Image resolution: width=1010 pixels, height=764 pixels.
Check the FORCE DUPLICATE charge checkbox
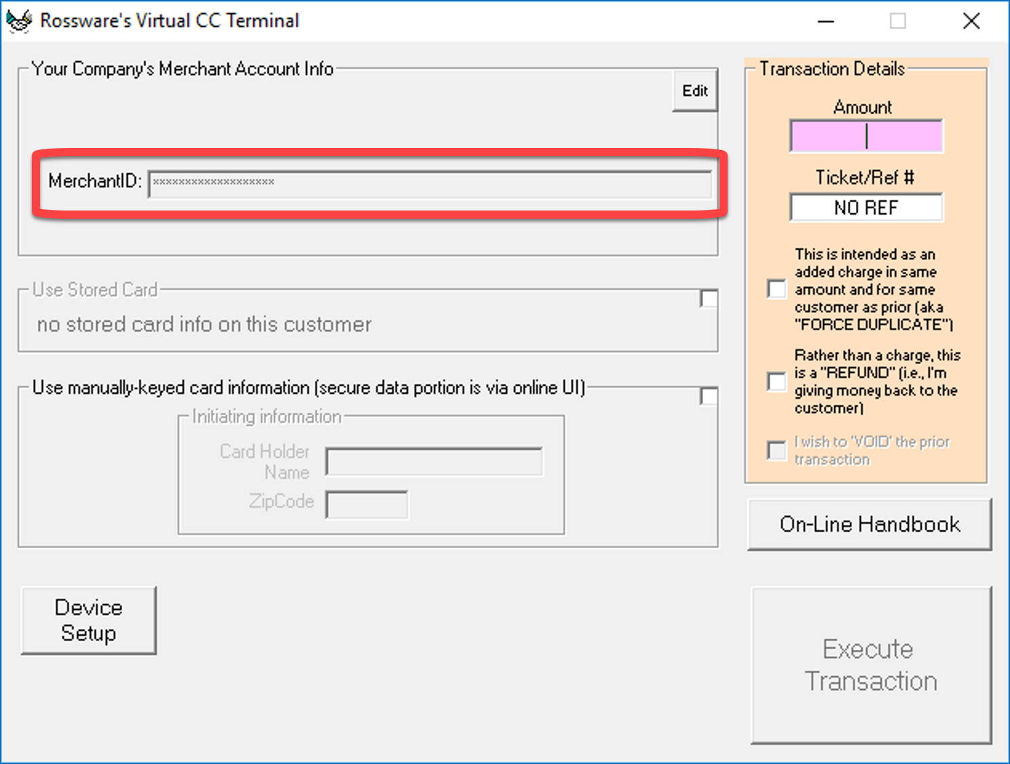point(777,289)
